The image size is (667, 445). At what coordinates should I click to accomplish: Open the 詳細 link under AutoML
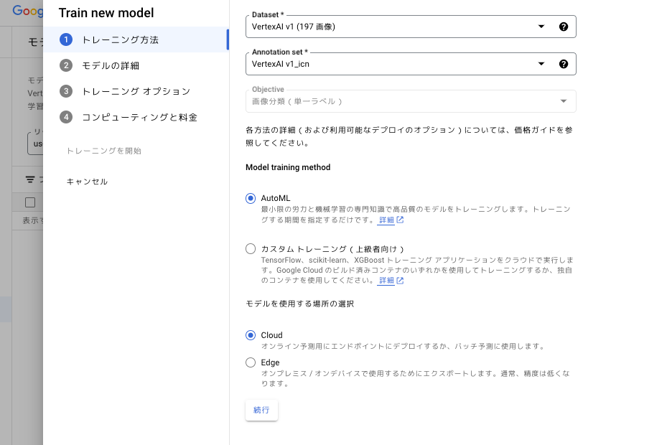(387, 220)
